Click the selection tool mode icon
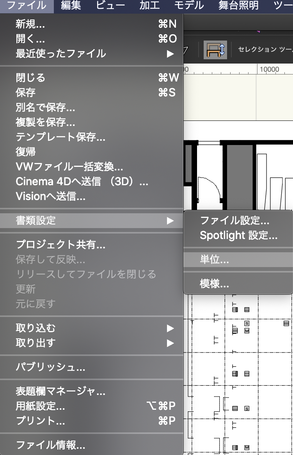This screenshot has height=455, width=293. (x=215, y=50)
